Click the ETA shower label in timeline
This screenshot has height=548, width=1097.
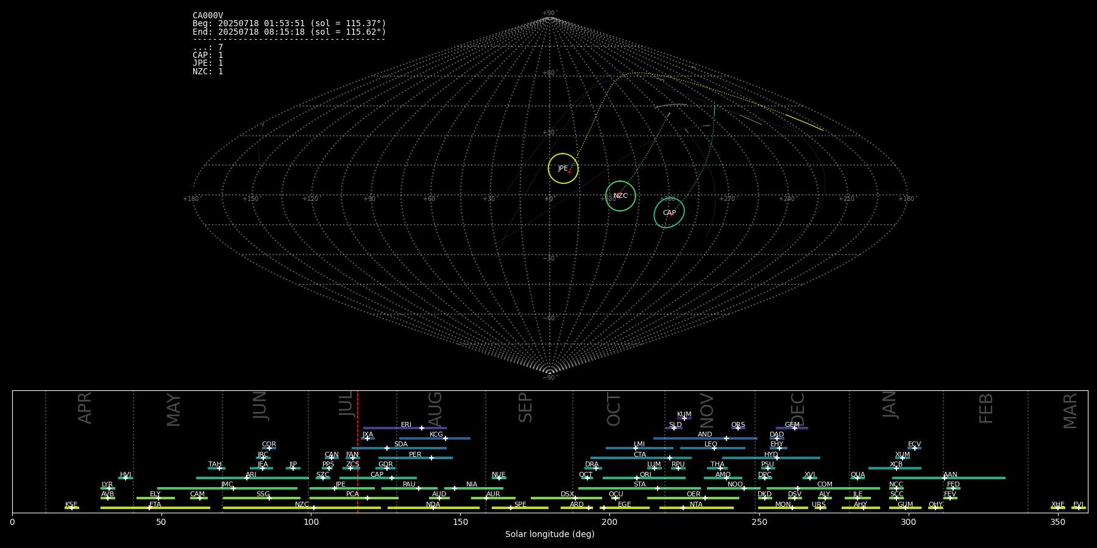coord(155,505)
